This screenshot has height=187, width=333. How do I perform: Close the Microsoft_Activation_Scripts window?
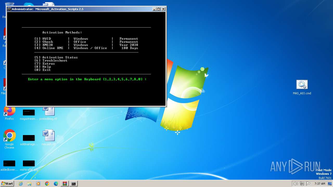163,9
